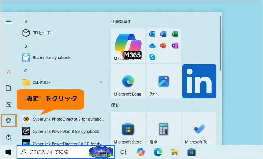Open Pictures icon in Start sidebar

(x=8, y=104)
